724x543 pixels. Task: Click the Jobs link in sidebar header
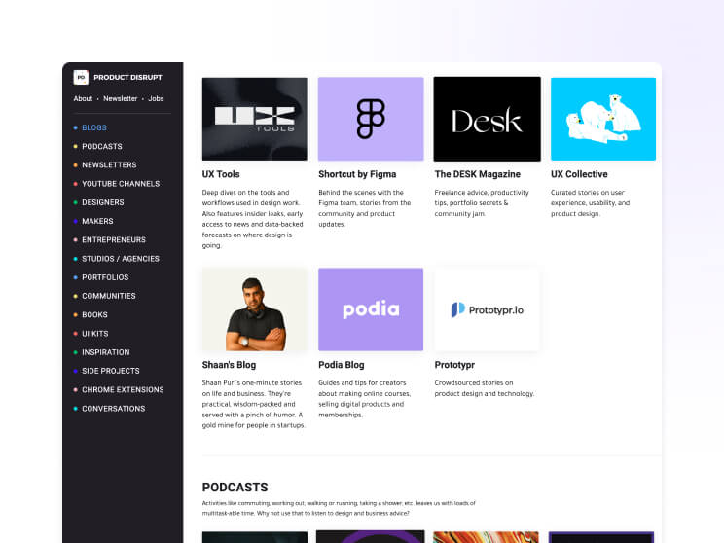[x=157, y=98]
